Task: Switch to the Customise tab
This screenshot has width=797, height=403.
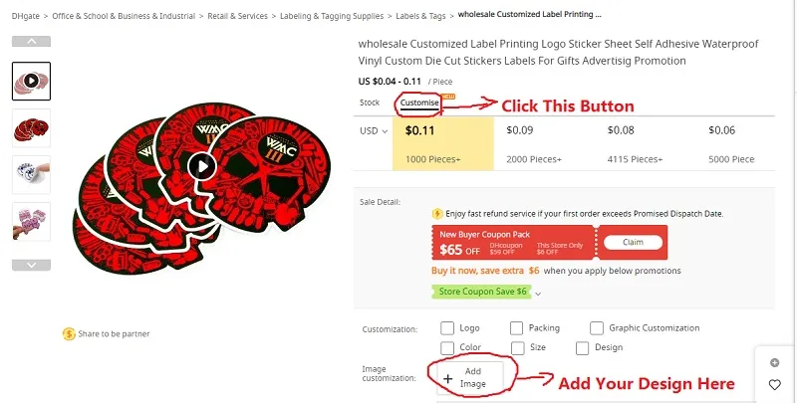Action: coord(419,102)
